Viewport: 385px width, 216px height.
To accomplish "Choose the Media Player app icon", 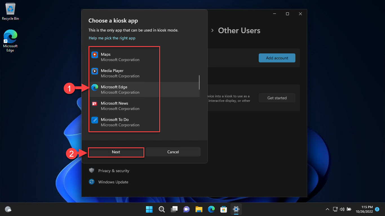I will click(95, 71).
